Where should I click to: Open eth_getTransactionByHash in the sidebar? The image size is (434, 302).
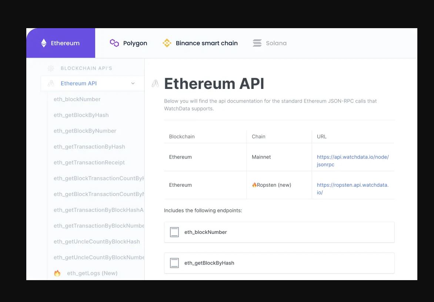(89, 147)
